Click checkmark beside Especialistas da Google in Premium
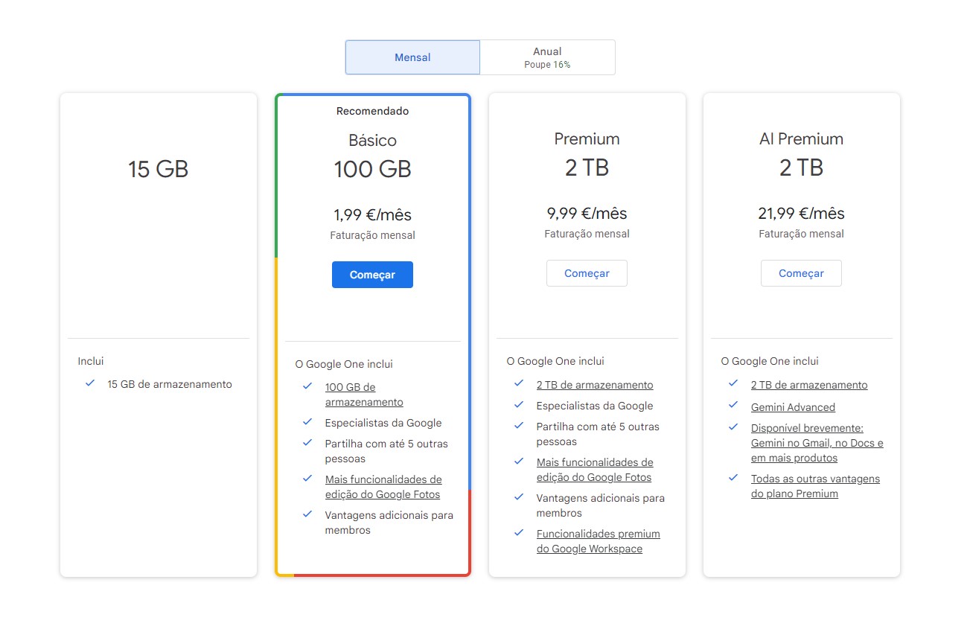This screenshot has width=970, height=632. click(519, 404)
